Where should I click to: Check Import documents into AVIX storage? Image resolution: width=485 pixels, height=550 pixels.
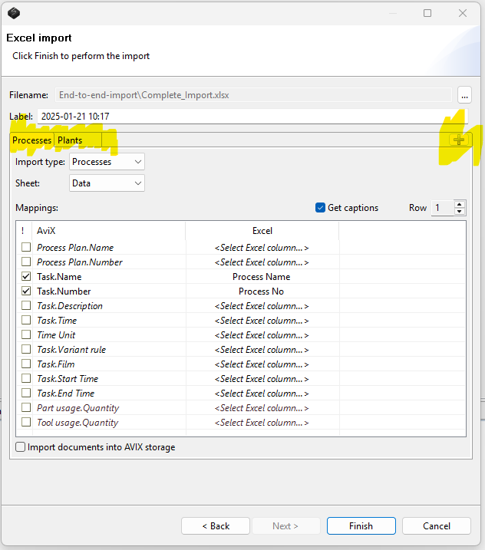pos(21,447)
